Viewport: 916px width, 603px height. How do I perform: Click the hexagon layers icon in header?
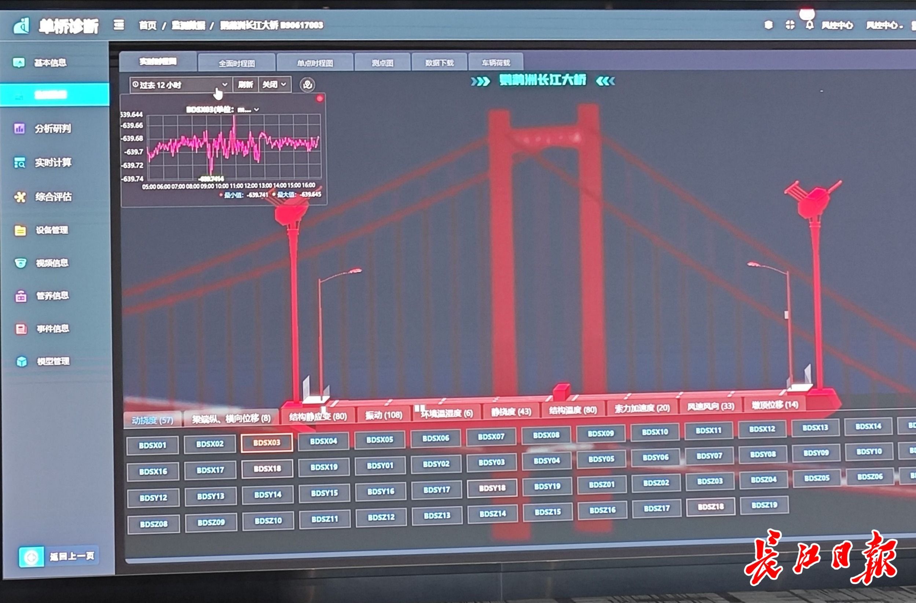click(x=768, y=25)
